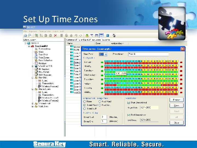The width and height of the screenshot is (197, 148).
Task: Open the Help menu
Action: coord(62,31)
